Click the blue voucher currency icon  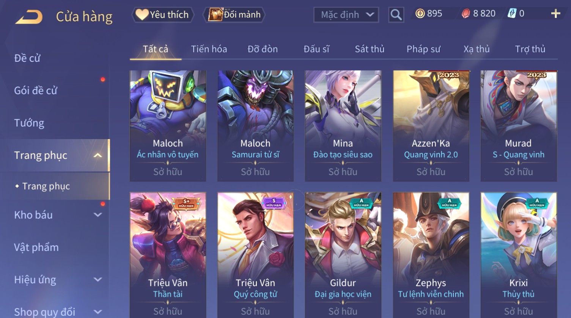pos(512,14)
